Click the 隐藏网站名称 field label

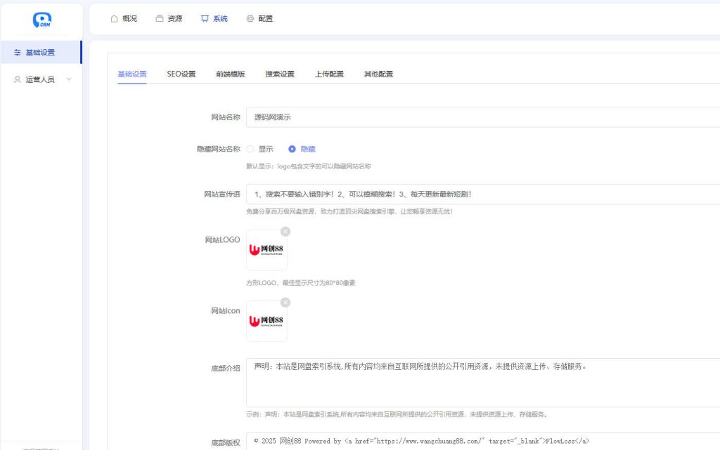[x=219, y=149]
